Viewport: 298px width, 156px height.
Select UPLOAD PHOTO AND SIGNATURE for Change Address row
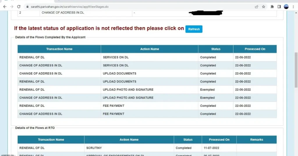pos(128,98)
